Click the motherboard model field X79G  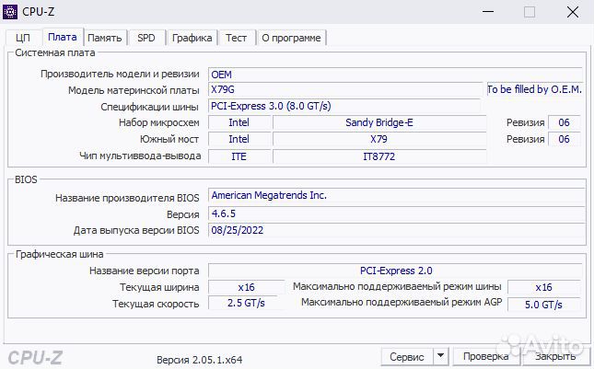pyautogui.click(x=345, y=90)
